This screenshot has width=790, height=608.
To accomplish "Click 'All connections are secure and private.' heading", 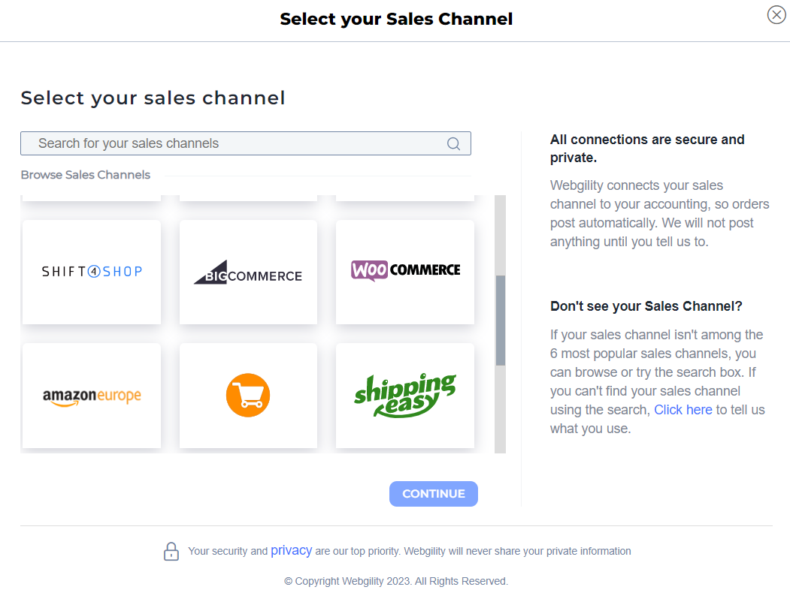I will 647,149.
